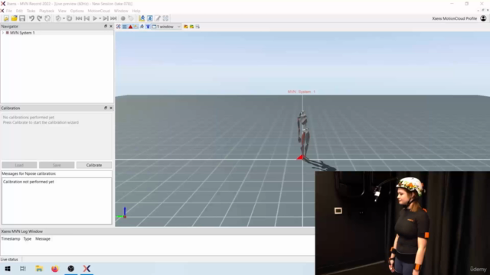Click the second camera icon in viewport toolbar
490x275 pixels.
point(191,27)
